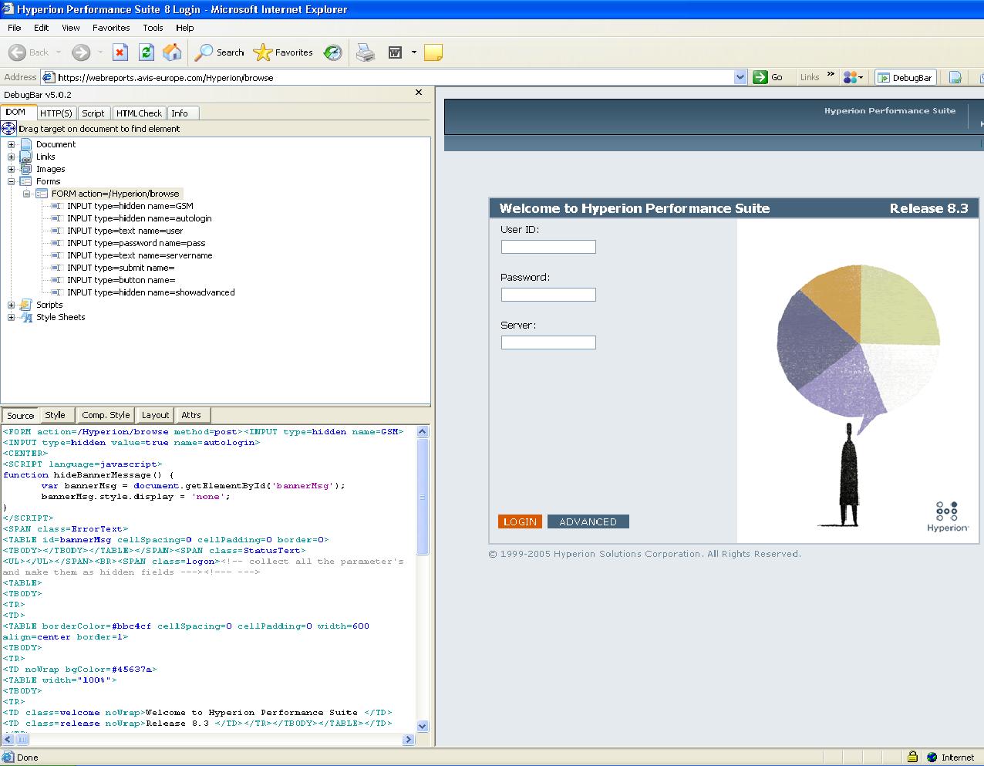Click the yellow note icon in the toolbar

pyautogui.click(x=433, y=52)
